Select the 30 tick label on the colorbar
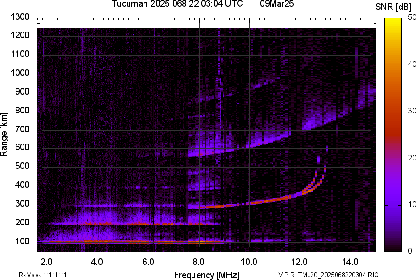 412,111
